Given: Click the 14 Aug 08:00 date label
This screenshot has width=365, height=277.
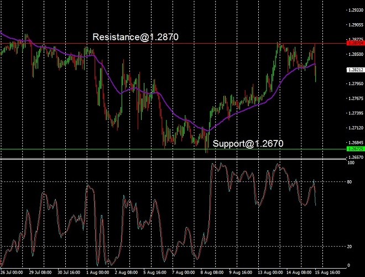Looking at the screenshot, I should click(x=299, y=273).
